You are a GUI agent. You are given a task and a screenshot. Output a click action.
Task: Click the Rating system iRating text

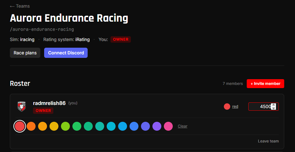(66, 39)
